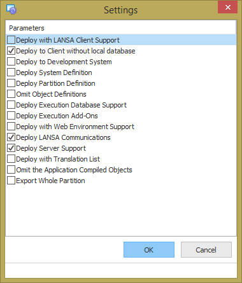Viewport: 242px width, 283px height.
Task: Tick Omit the Application Compiled Objects checkbox
Action: click(11, 169)
